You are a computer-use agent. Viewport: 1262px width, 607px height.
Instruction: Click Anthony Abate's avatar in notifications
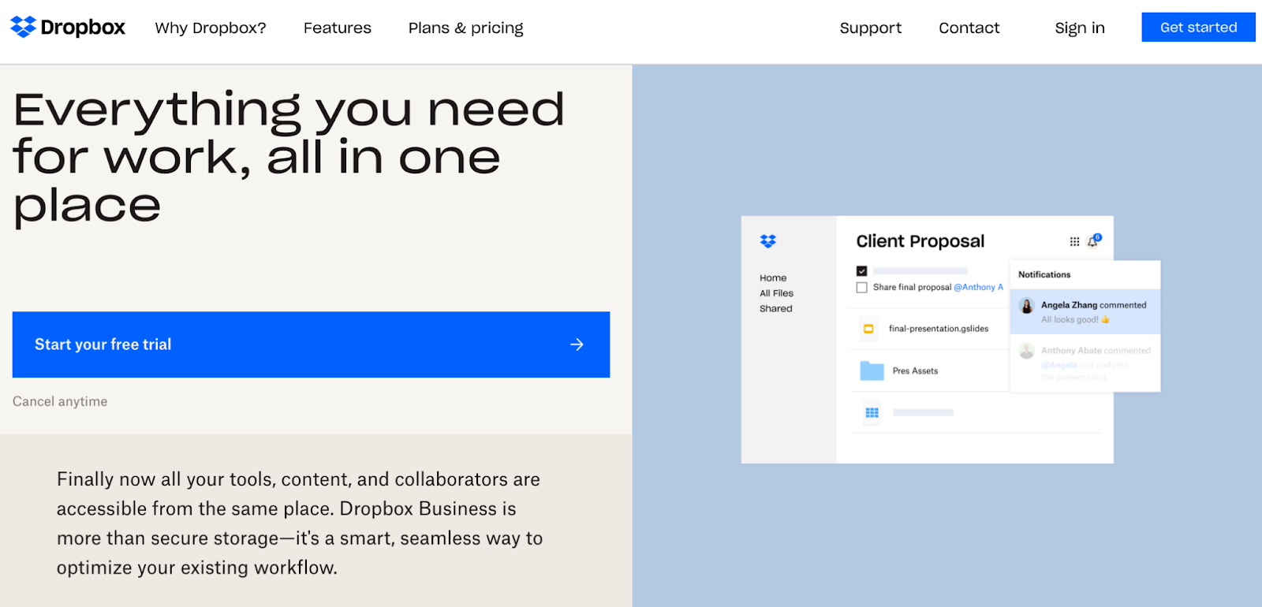[x=1027, y=351]
